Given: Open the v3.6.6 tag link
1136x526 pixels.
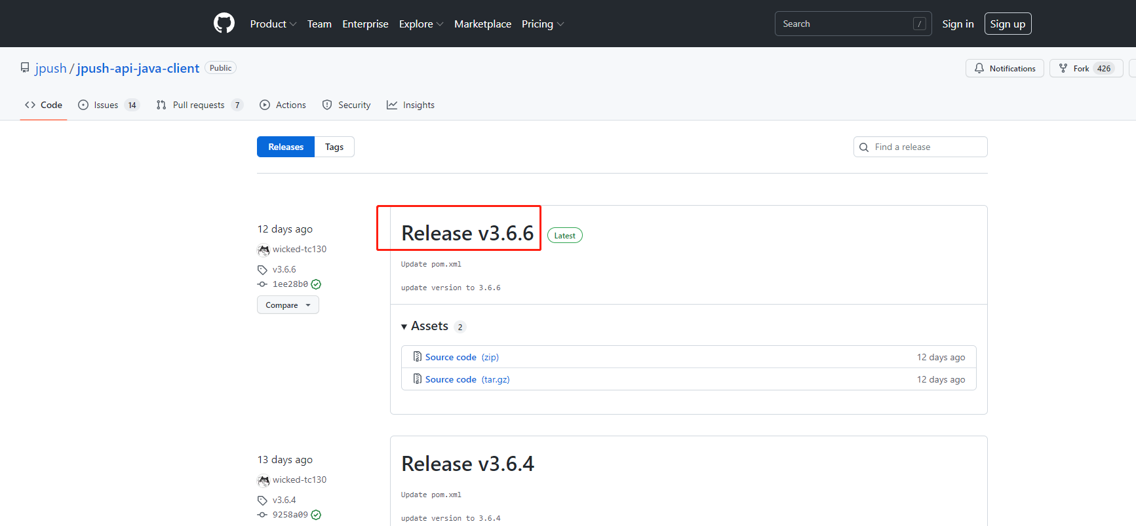Looking at the screenshot, I should pyautogui.click(x=284, y=270).
